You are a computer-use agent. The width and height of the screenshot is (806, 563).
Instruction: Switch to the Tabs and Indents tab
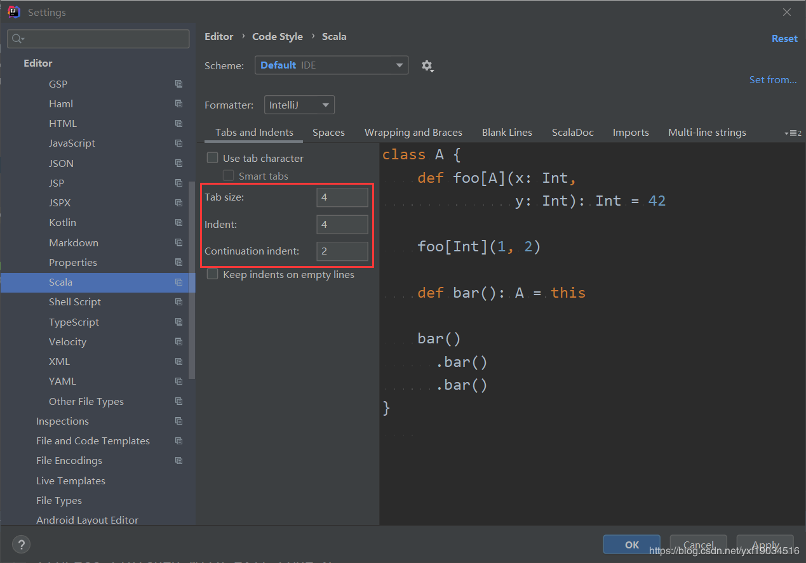tap(254, 133)
